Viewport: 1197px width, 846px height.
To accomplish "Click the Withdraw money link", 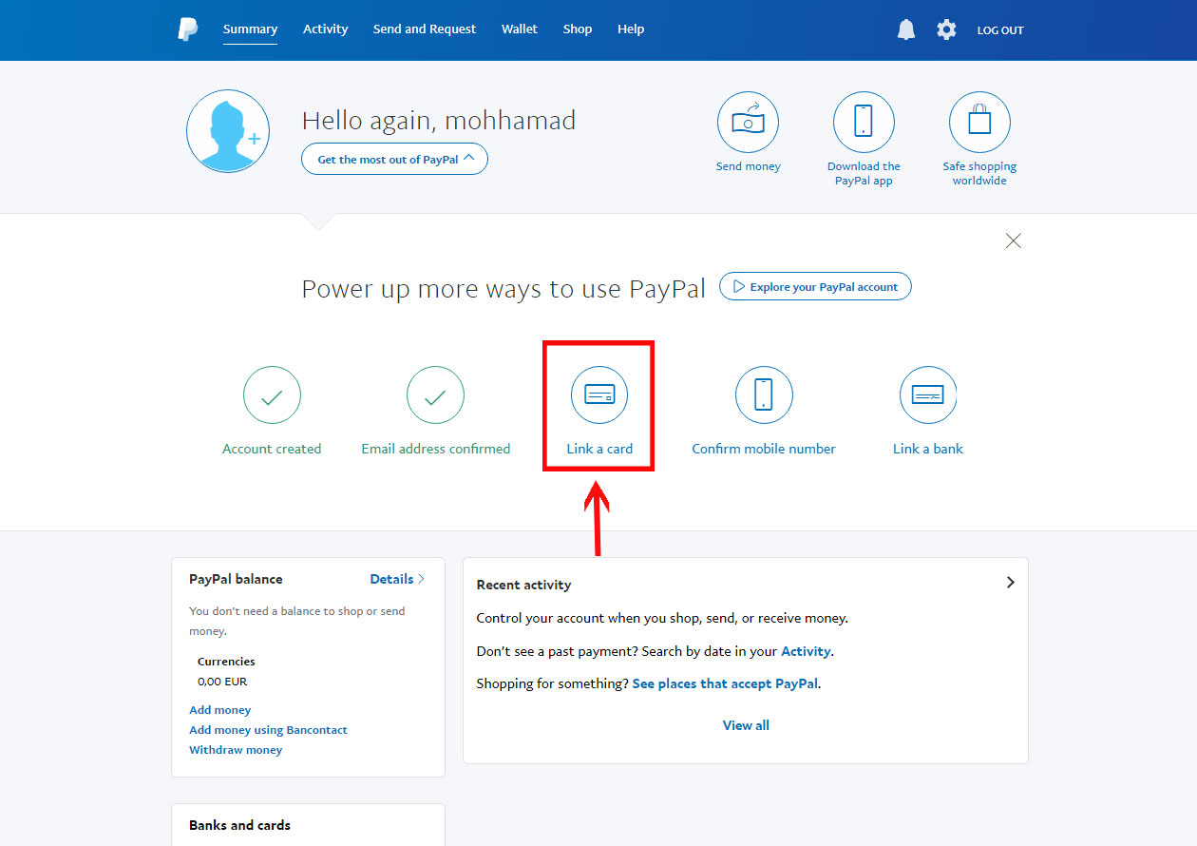I will click(x=236, y=749).
